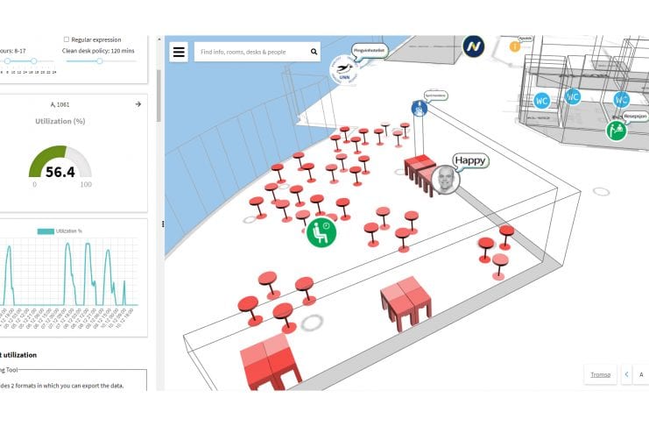Click the left chevron beside floor A

pyautogui.click(x=627, y=375)
